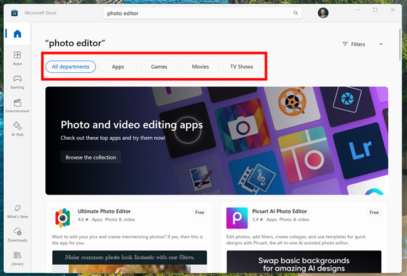Go to the Gaming section
The width and height of the screenshot is (407, 276).
[18, 82]
